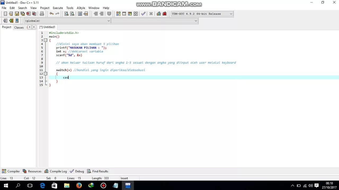339x190 pixels.
Task: Click the Rebuild All icon
Action: pyautogui.click(x=136, y=14)
